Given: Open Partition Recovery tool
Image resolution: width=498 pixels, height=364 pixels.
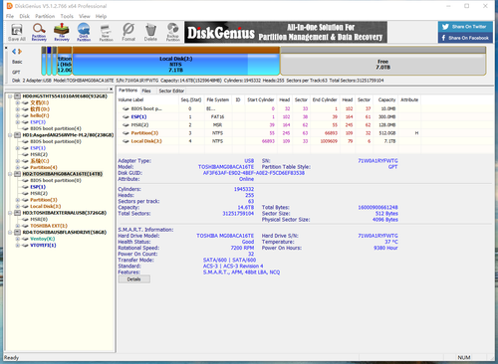Looking at the screenshot, I should click(39, 33).
